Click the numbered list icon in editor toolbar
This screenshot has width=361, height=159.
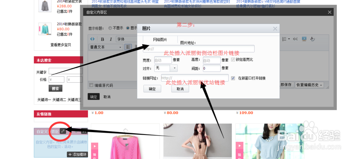[284, 39]
